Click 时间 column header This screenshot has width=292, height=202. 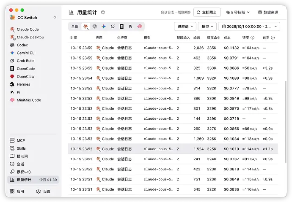click(74, 38)
